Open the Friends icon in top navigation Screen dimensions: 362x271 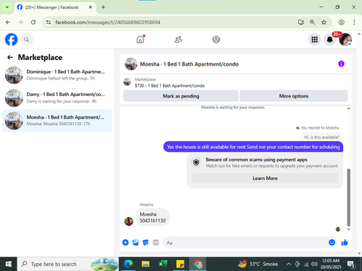tap(178, 39)
